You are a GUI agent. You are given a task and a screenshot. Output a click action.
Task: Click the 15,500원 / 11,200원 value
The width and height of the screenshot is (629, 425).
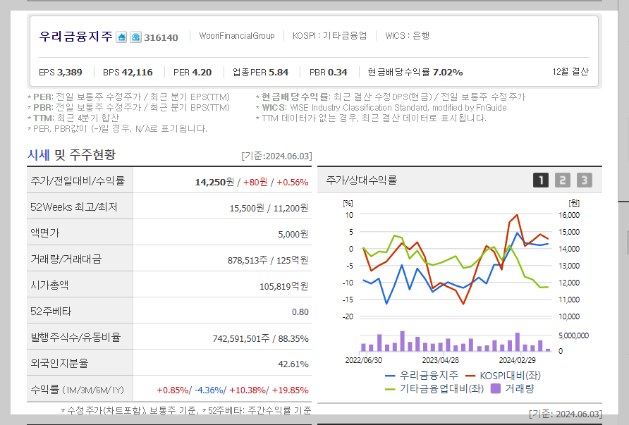269,208
